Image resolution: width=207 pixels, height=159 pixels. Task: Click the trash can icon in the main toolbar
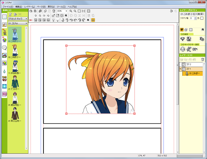(x=54, y=11)
